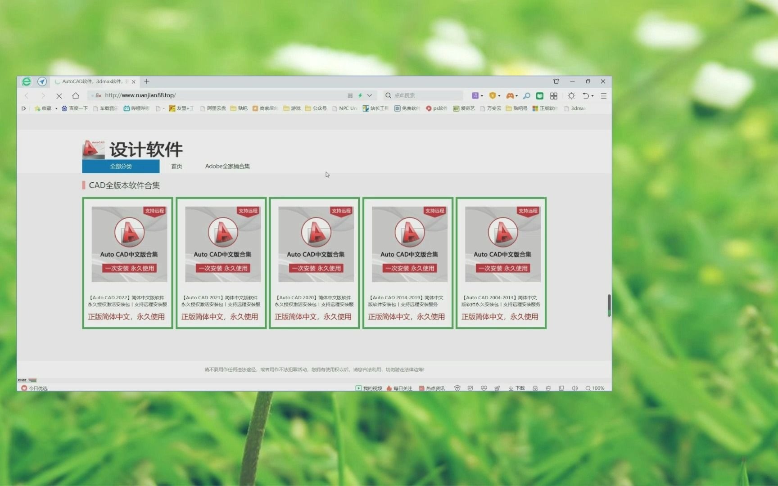Open the yellow shield security icon
Viewport: 778px width, 486px height.
(x=493, y=95)
